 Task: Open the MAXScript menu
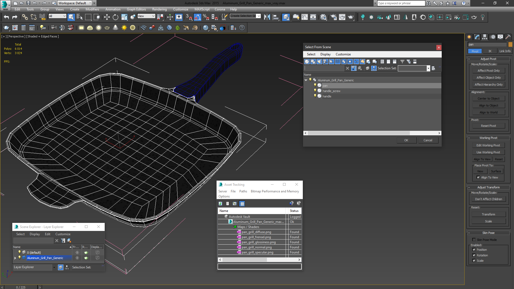coord(202,9)
